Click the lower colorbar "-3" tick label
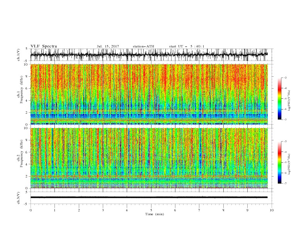 click(x=285, y=142)
